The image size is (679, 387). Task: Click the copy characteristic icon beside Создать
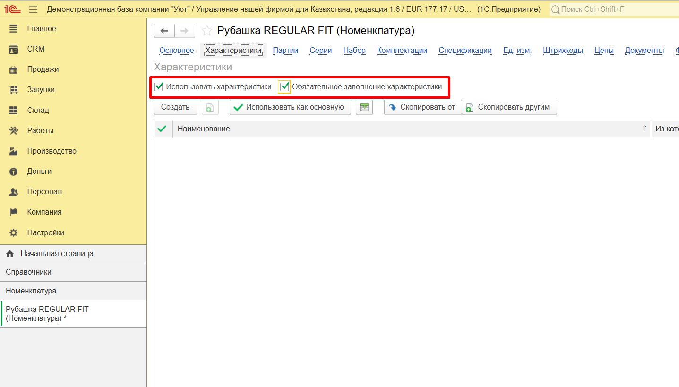pyautogui.click(x=210, y=107)
